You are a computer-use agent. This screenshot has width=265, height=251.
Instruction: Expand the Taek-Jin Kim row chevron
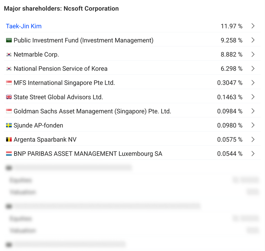coord(253,26)
